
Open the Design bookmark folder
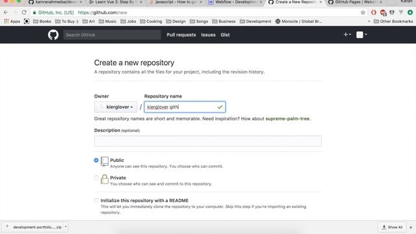pos(175,21)
